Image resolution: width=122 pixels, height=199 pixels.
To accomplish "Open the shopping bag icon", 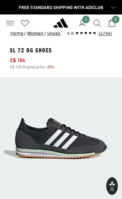I will 112,23.
